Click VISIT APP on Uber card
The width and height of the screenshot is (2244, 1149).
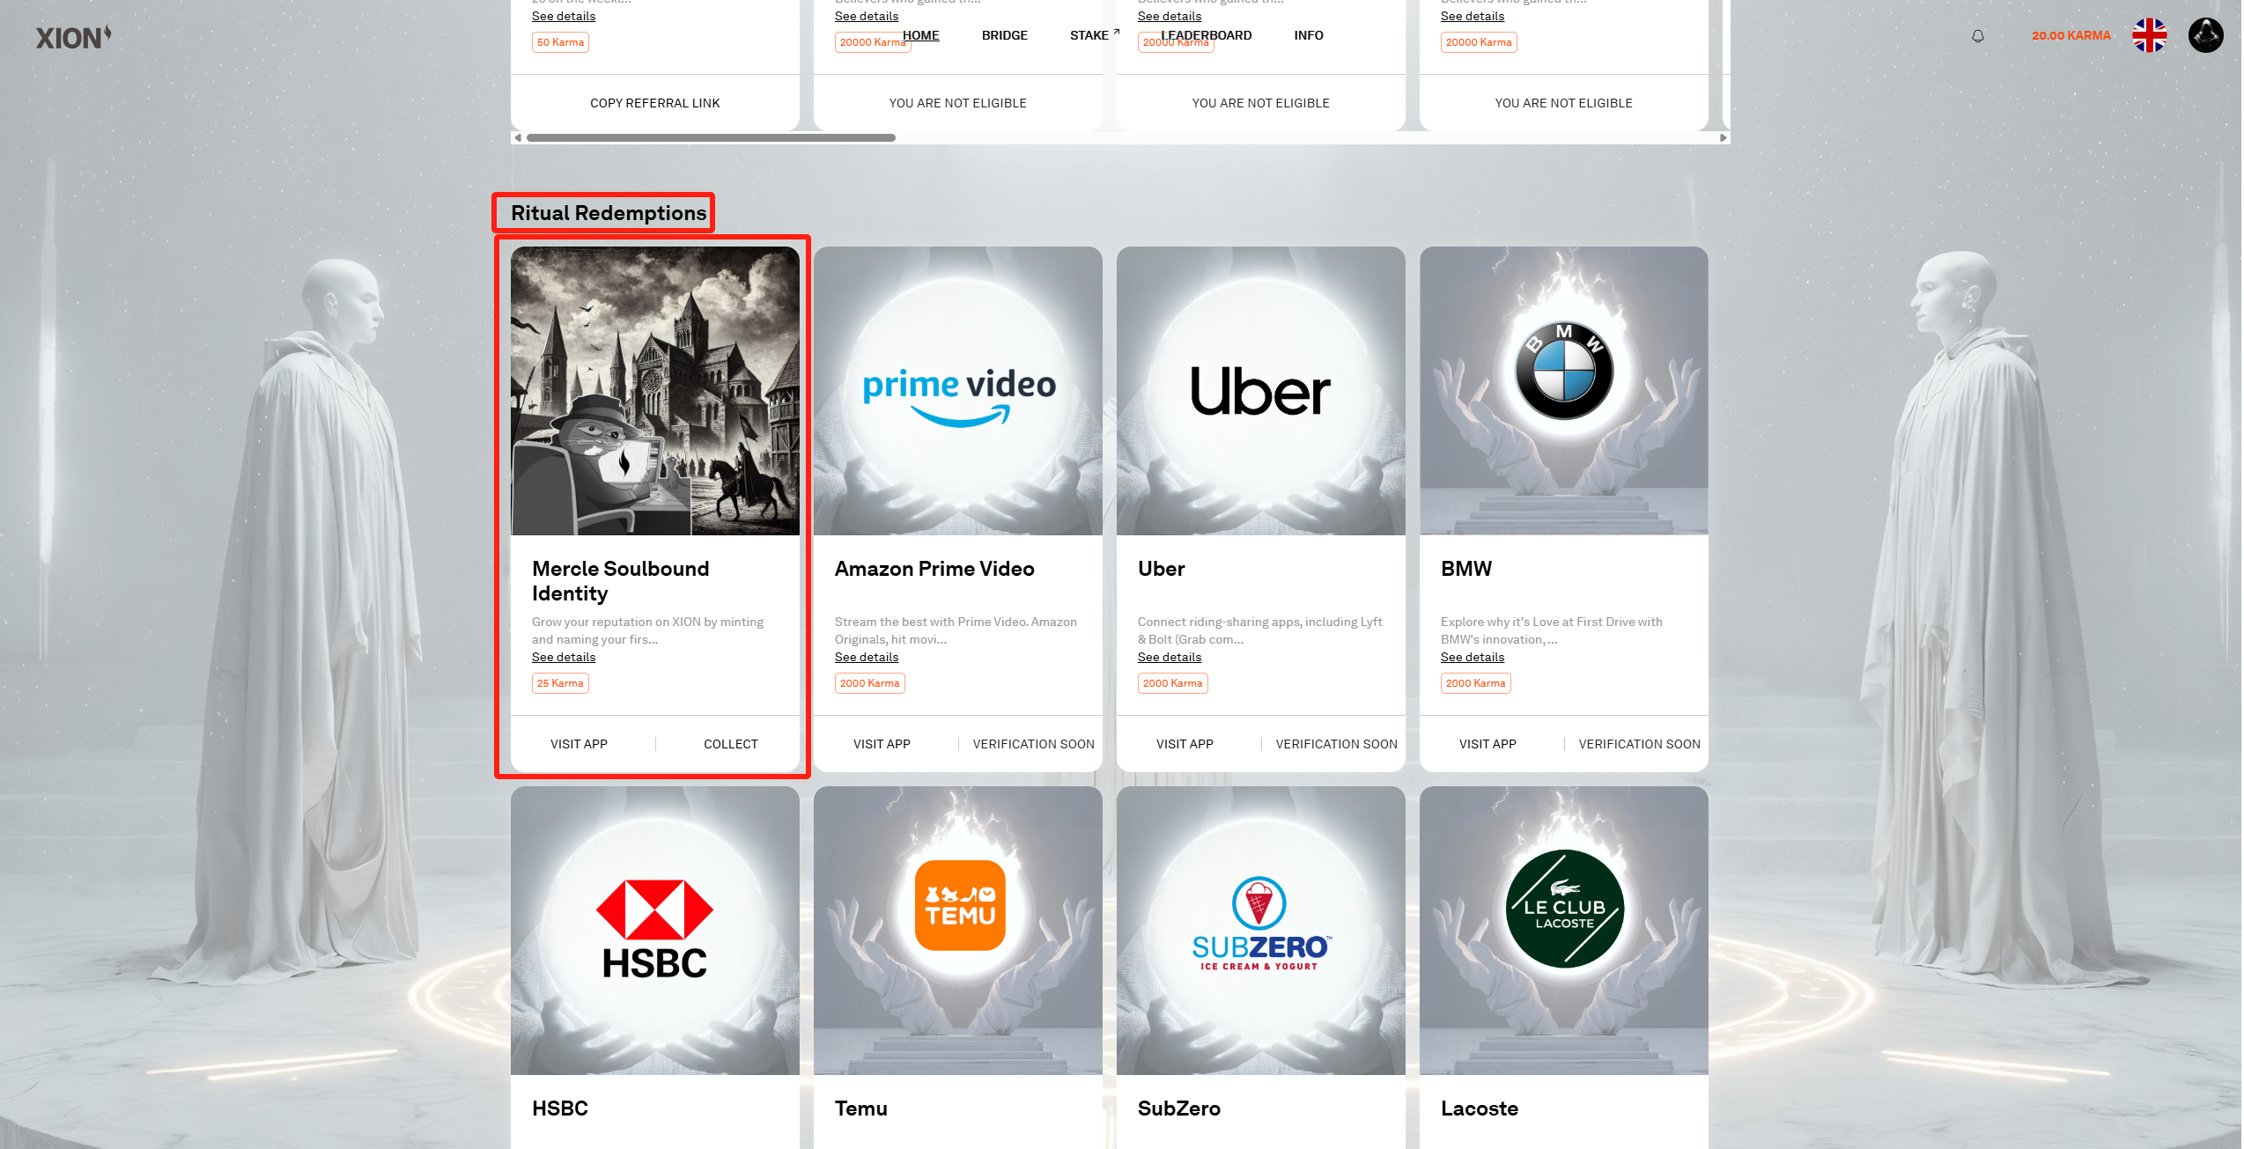[x=1185, y=744]
